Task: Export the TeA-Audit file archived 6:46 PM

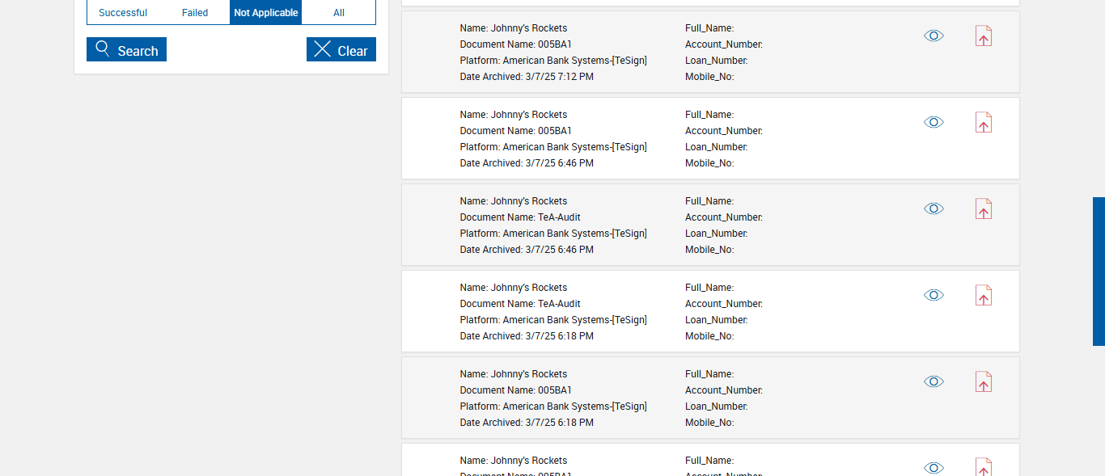Action: pyautogui.click(x=983, y=209)
